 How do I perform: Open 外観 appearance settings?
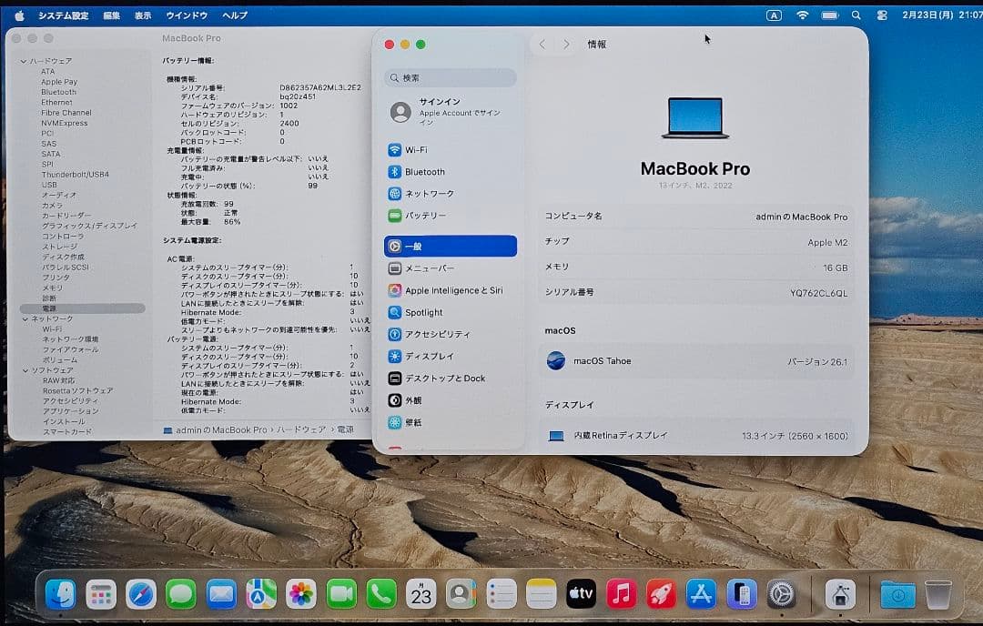pyautogui.click(x=451, y=399)
